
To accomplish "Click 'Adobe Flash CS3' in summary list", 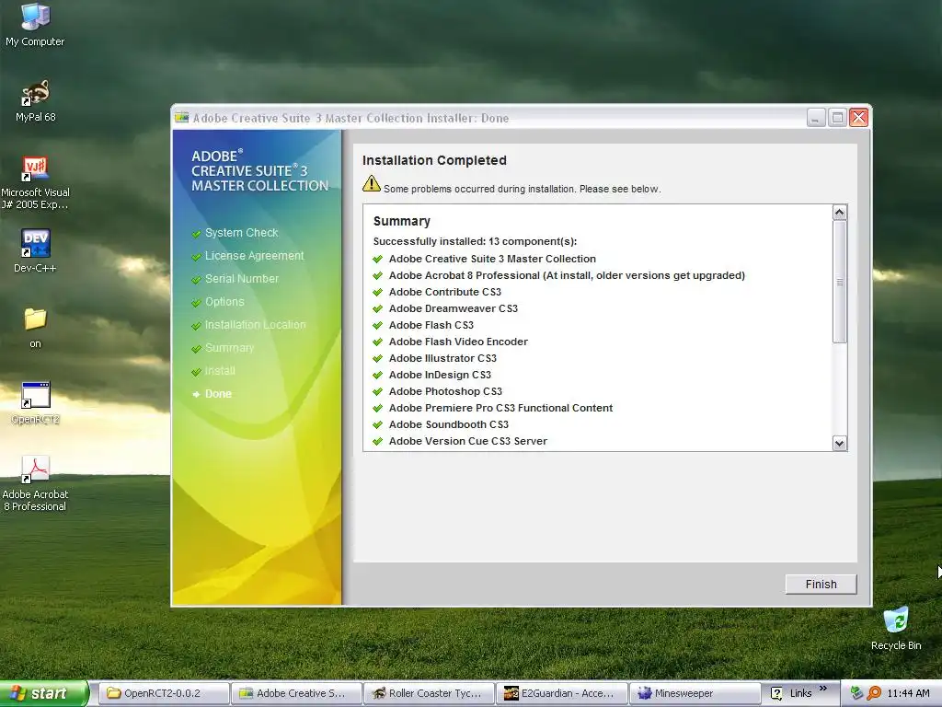I will pos(431,325).
